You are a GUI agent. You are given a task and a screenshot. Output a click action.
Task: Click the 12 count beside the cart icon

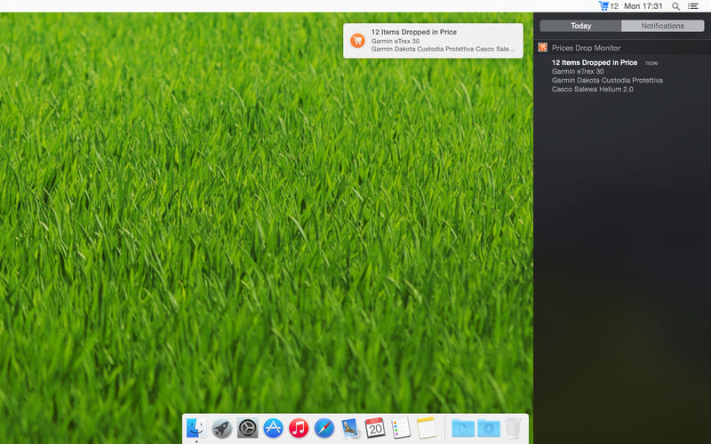point(614,6)
